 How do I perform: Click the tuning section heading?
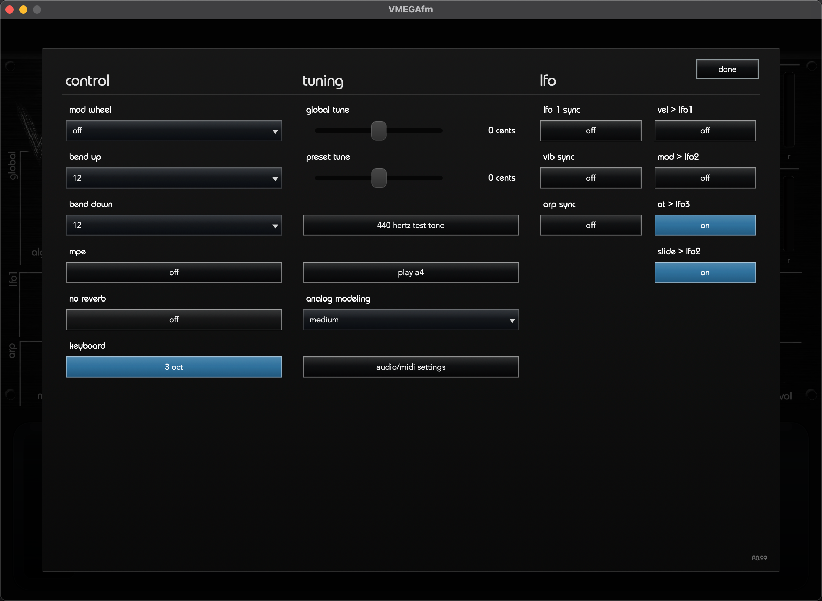[323, 81]
